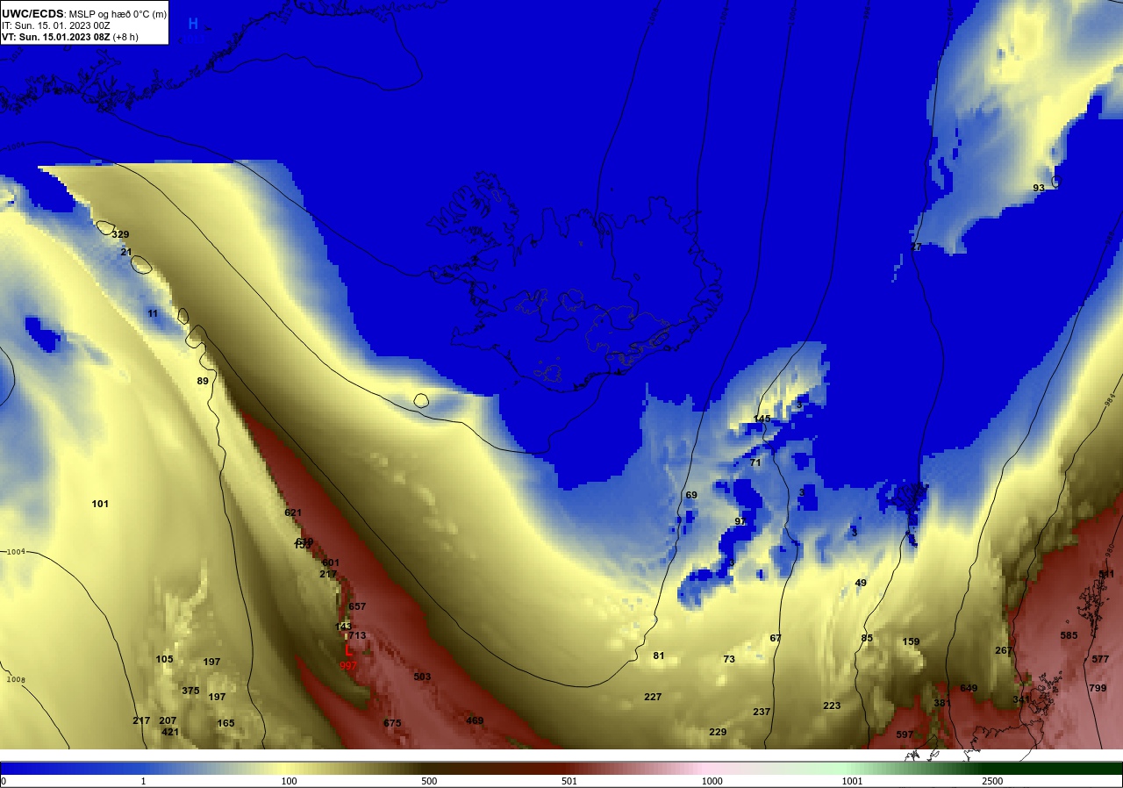Click the 'IT: Sun. 15. 01. 2023 00Z' line
The height and width of the screenshot is (788, 1123).
pyautogui.click(x=56, y=25)
